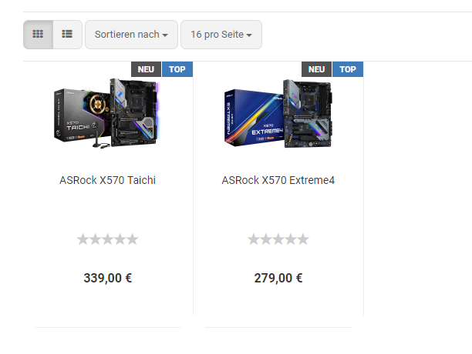Viewport: 472px width, 354px height.
Task: Click the Sortieren nach caret arrow
Action: coord(165,35)
